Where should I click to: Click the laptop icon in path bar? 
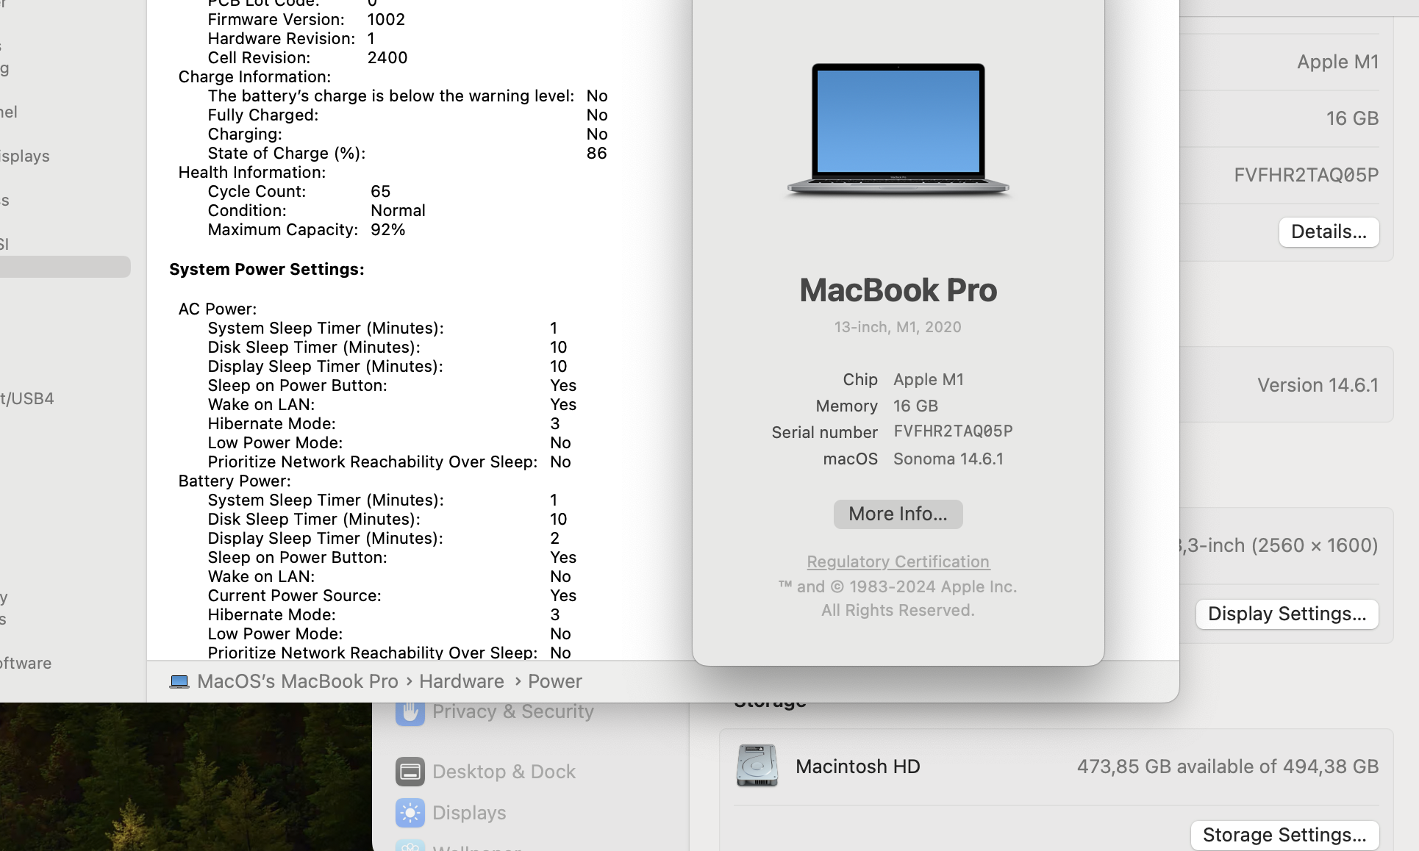point(179,682)
